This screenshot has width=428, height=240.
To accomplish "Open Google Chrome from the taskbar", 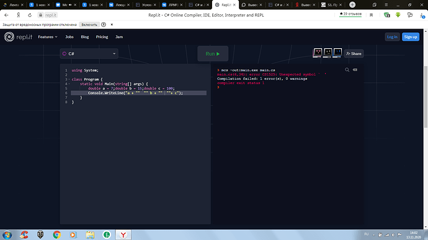I will [x=57, y=234].
